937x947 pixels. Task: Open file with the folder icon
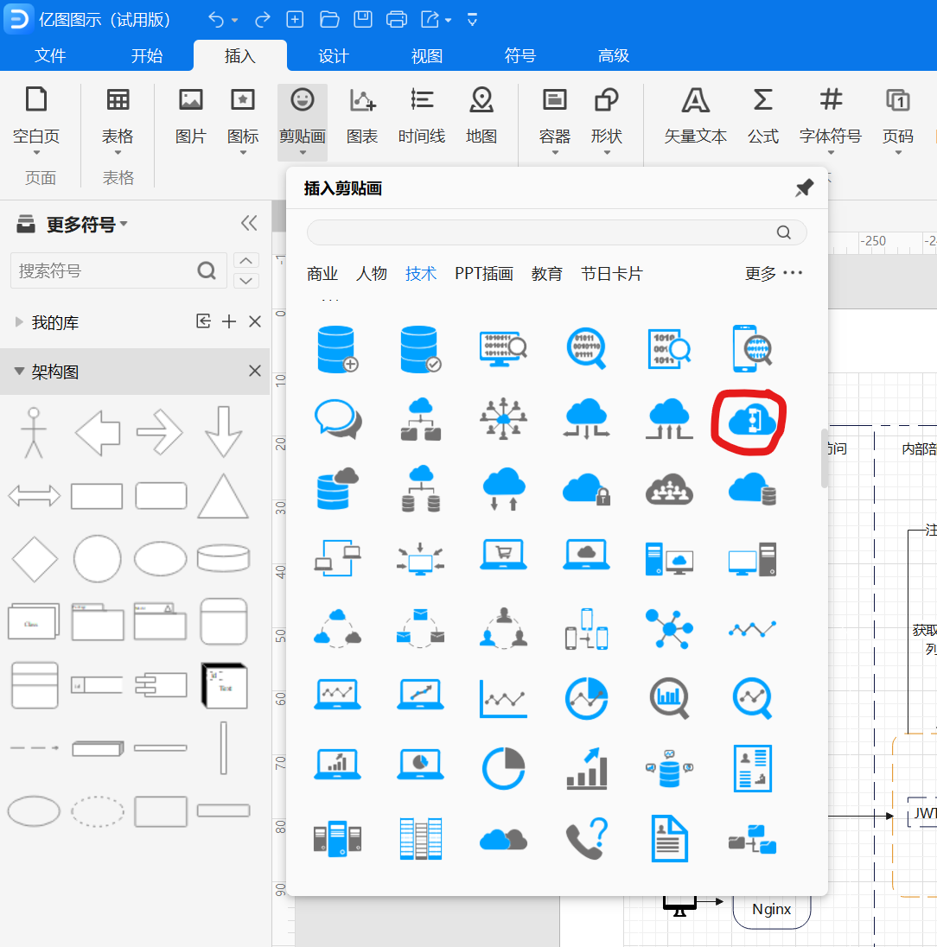pyautogui.click(x=328, y=19)
